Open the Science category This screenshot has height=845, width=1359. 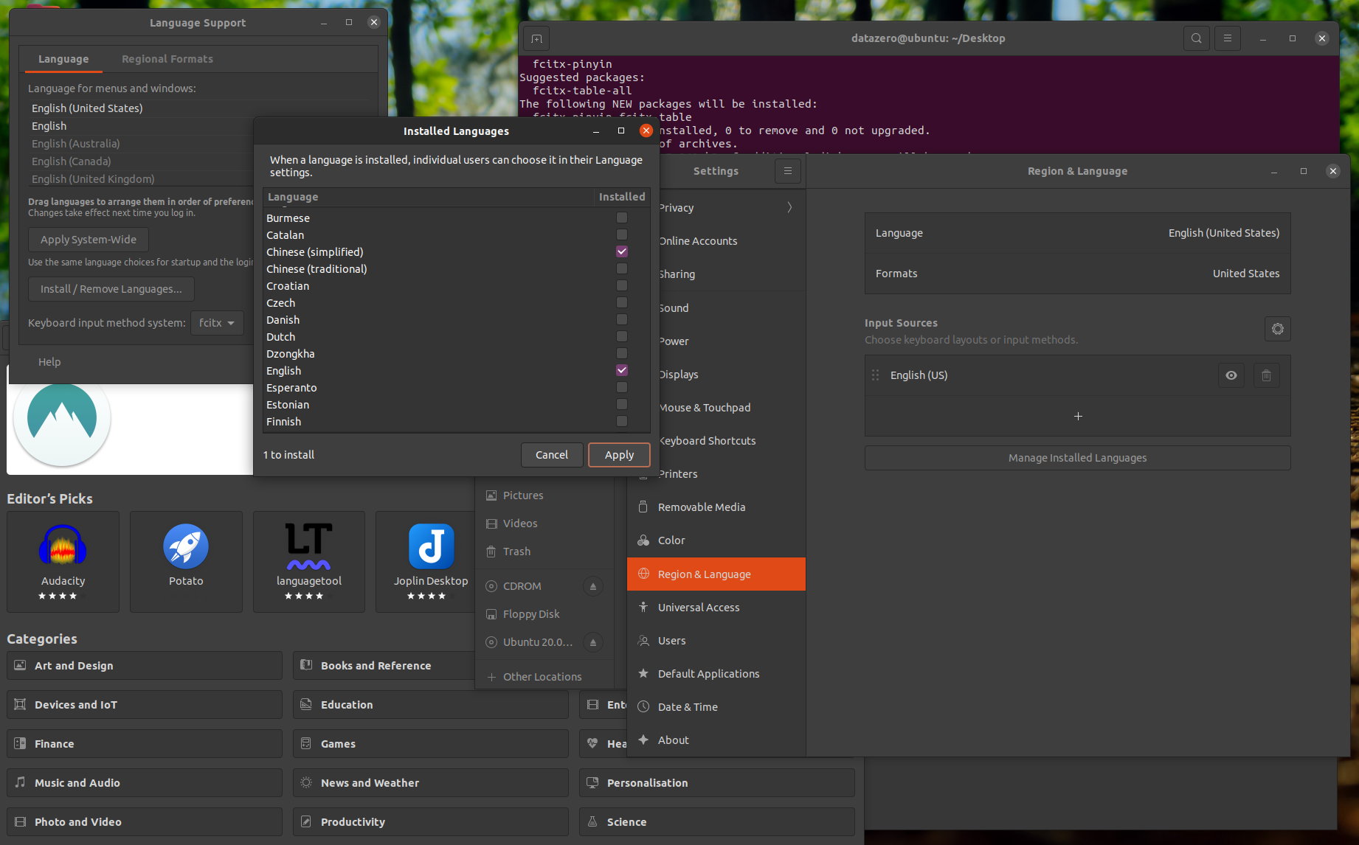(717, 822)
